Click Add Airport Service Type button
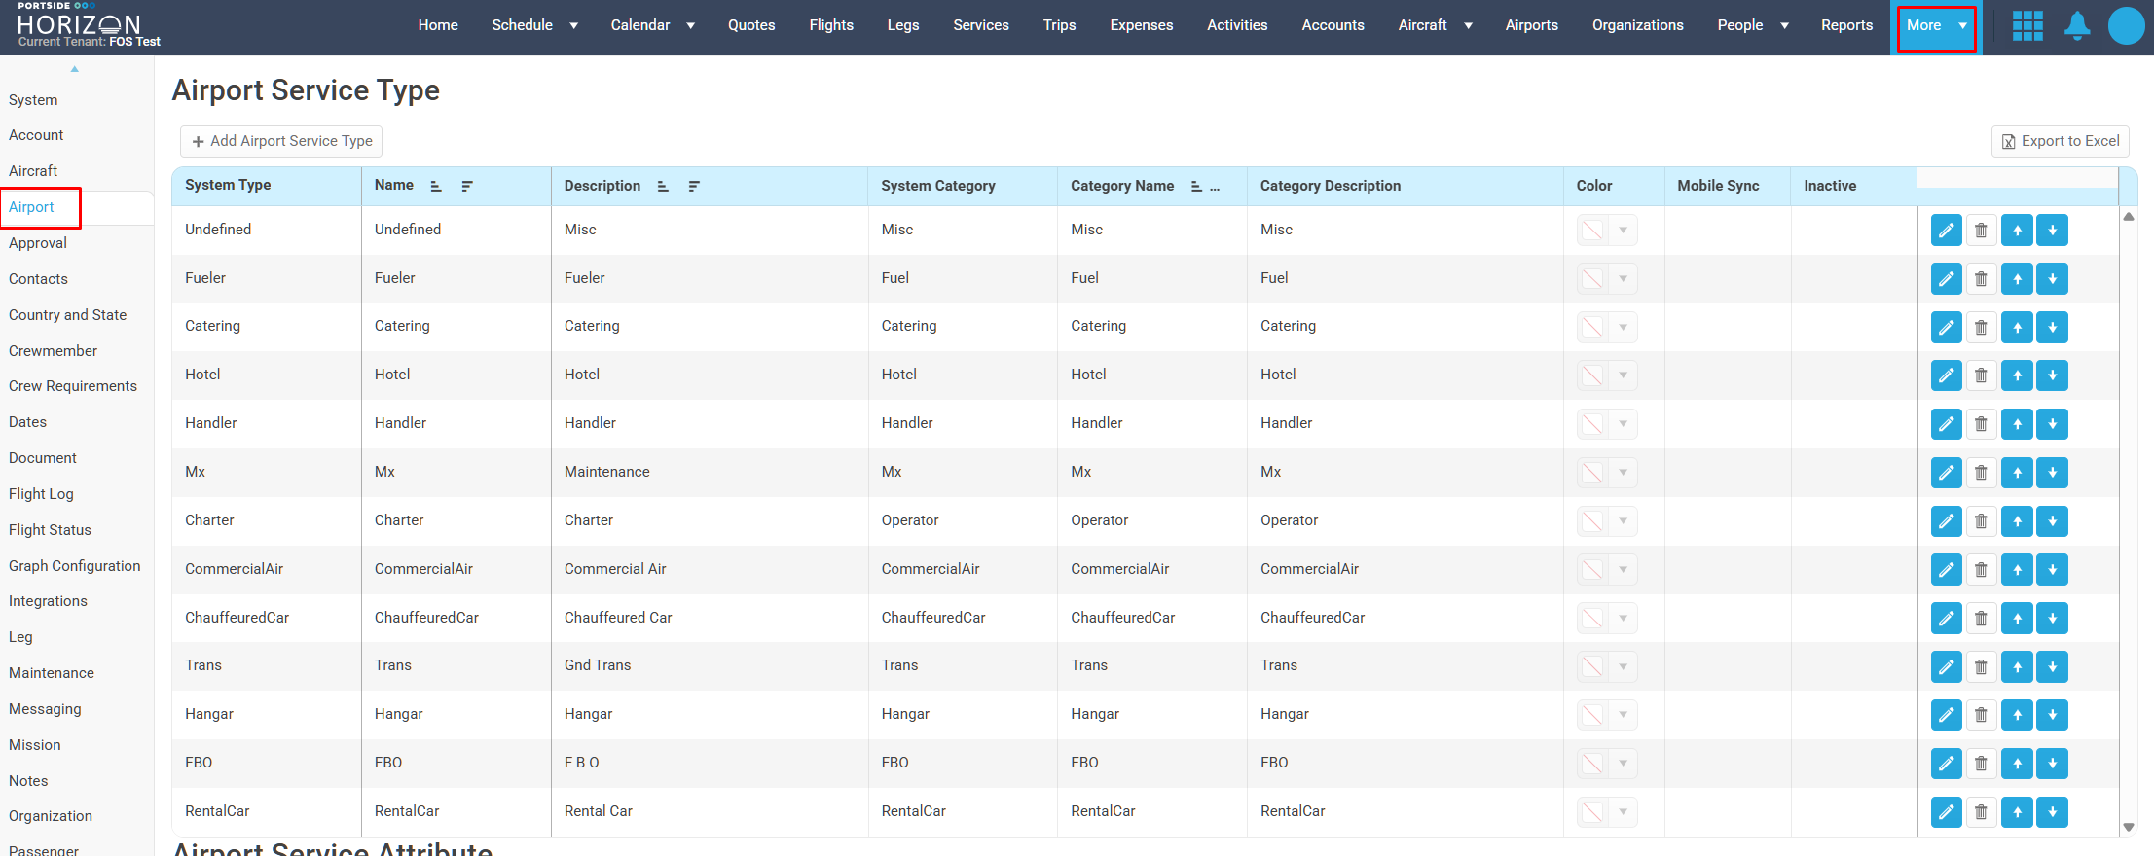Image resolution: width=2154 pixels, height=856 pixels. point(281,141)
